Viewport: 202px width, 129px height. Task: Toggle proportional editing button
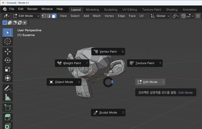tap(198, 16)
